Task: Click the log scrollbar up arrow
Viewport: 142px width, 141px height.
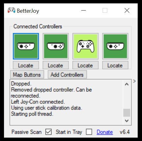Action: pyautogui.click(x=127, y=84)
